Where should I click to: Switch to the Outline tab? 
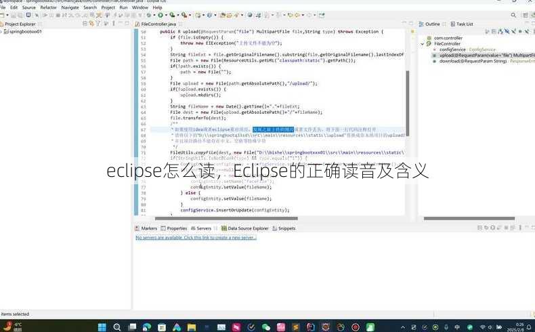click(432, 24)
